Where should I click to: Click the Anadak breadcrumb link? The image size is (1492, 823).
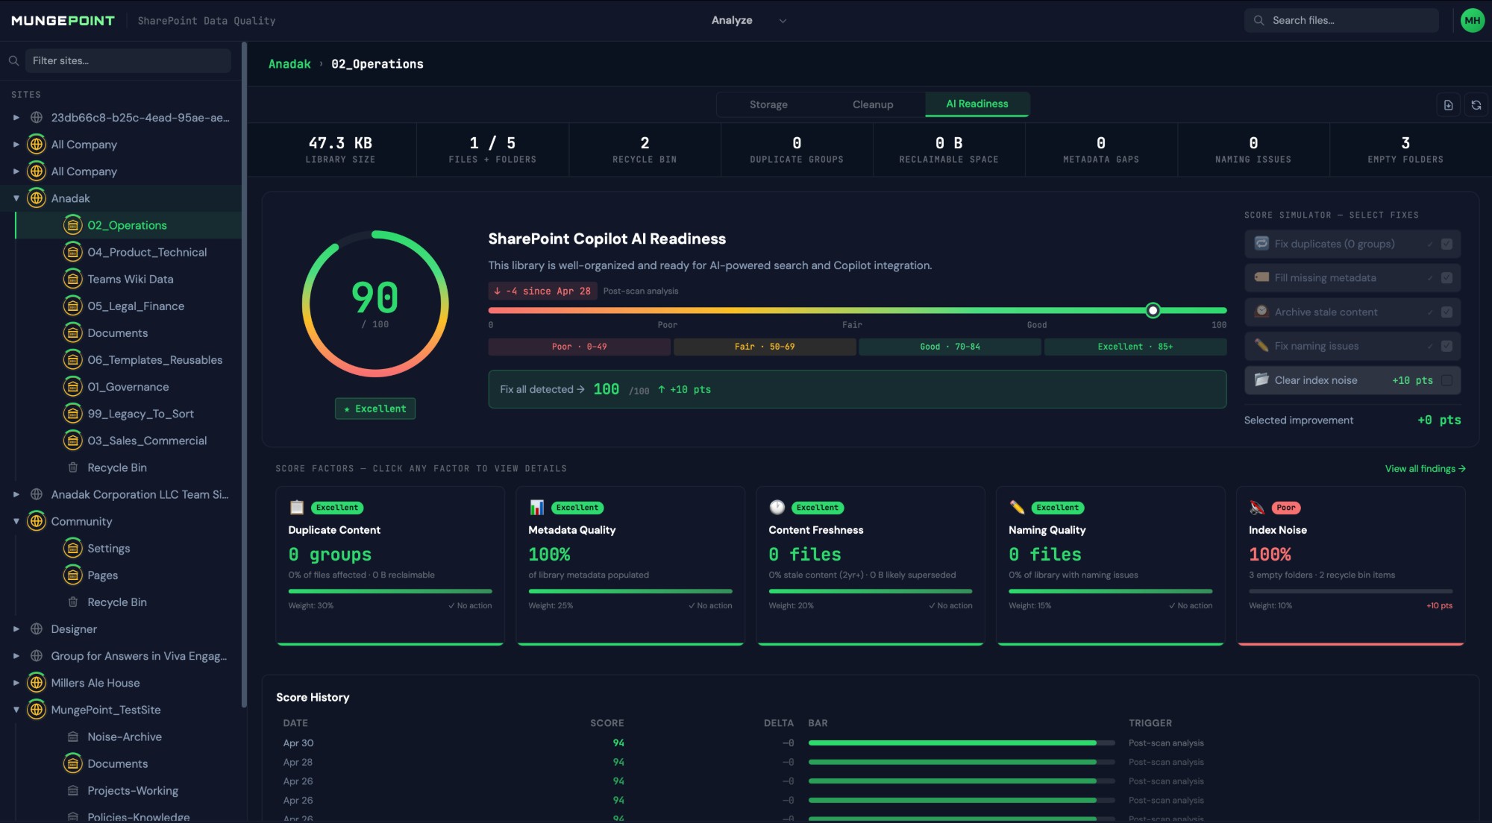(289, 64)
